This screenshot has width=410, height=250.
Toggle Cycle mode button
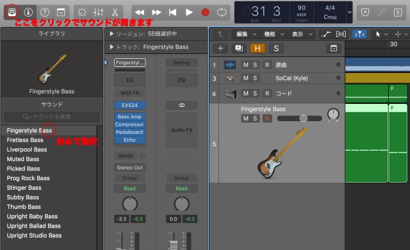(x=222, y=12)
